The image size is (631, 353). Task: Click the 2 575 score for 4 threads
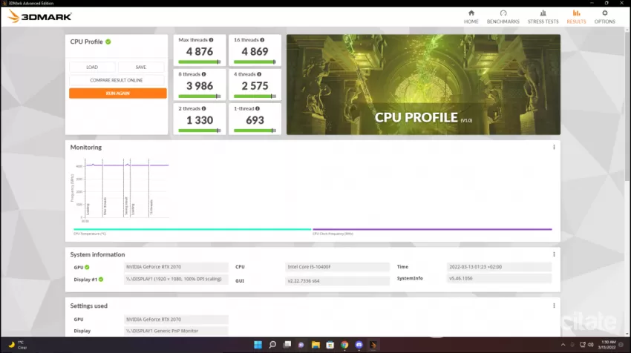(255, 86)
